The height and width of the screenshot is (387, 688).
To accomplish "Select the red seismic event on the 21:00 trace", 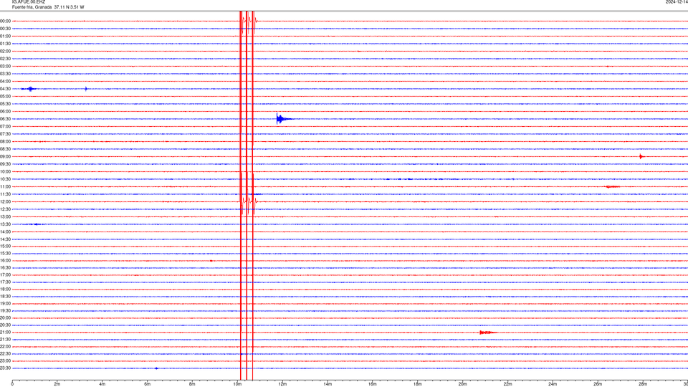I will pyautogui.click(x=487, y=333).
